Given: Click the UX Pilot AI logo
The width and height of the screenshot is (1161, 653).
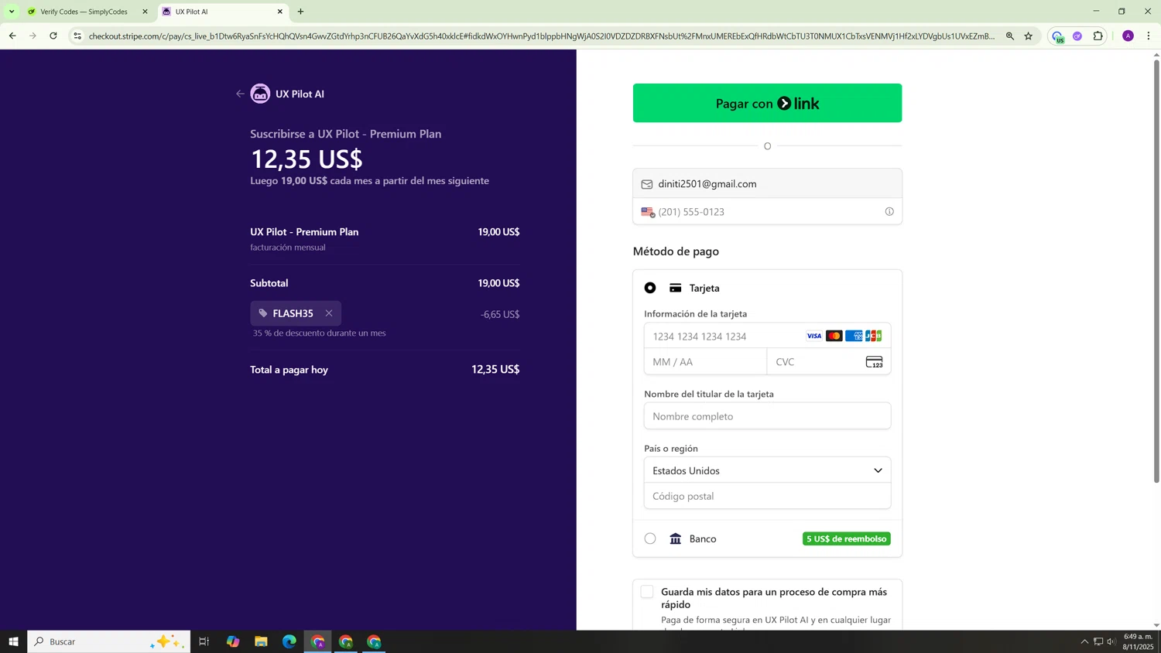Looking at the screenshot, I should click(260, 94).
